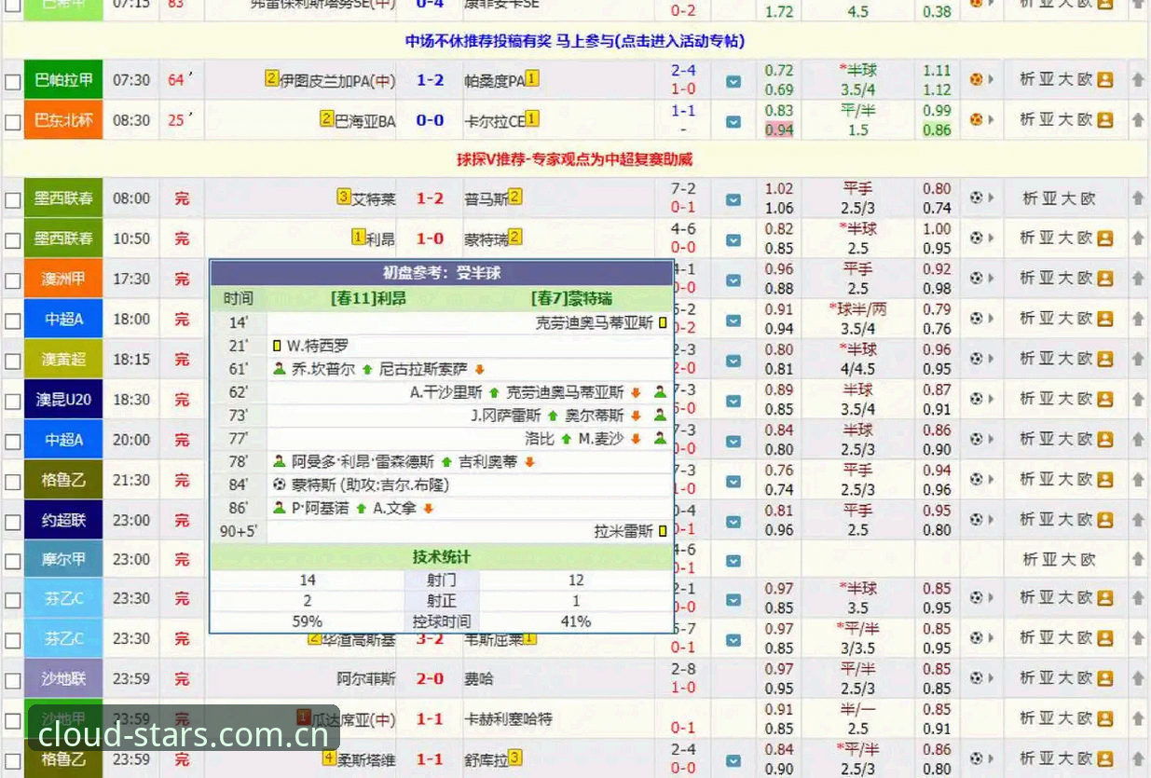Viewport: 1151px width, 778px height.
Task: Open orange user icon in 巴帕拉甲 row
Action: click(1105, 80)
